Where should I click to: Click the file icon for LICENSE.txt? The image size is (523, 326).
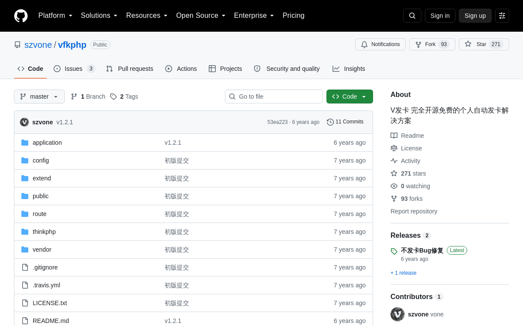pyautogui.click(x=25, y=303)
